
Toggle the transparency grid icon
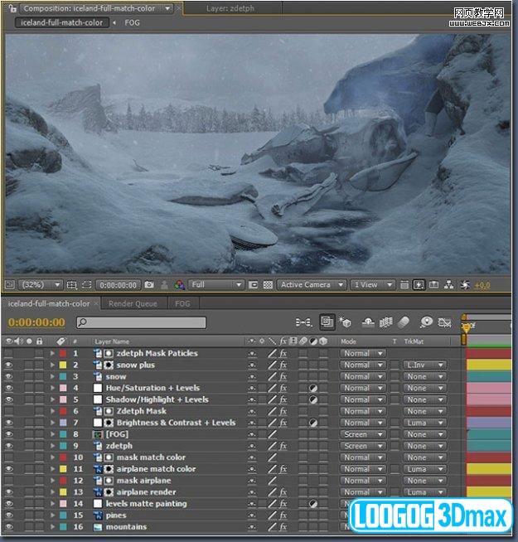(268, 285)
